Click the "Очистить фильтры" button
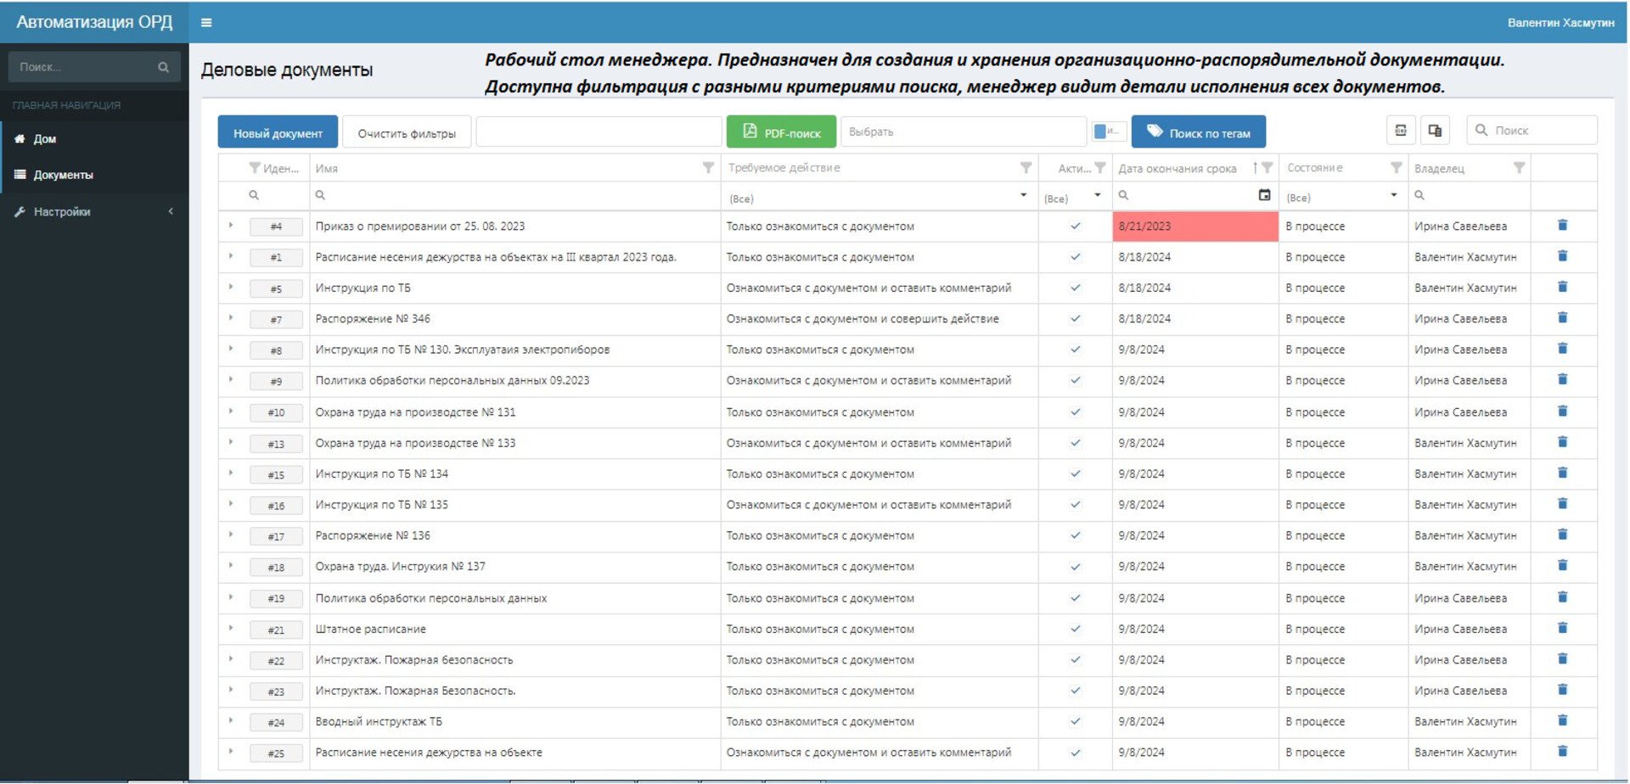1630x784 pixels. [407, 133]
